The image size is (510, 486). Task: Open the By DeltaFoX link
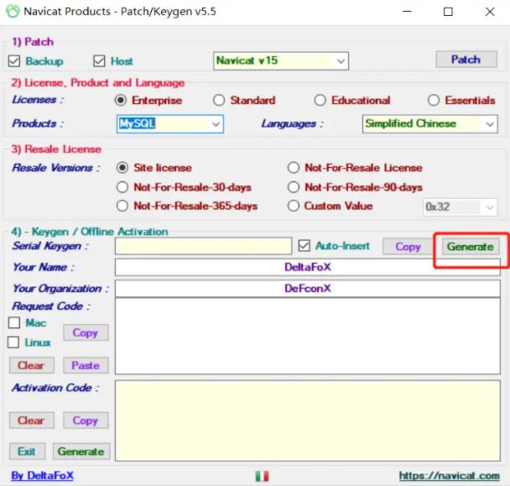click(x=42, y=476)
